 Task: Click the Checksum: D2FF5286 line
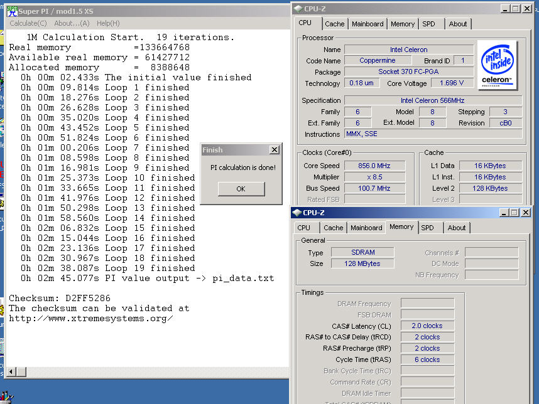[60, 298]
